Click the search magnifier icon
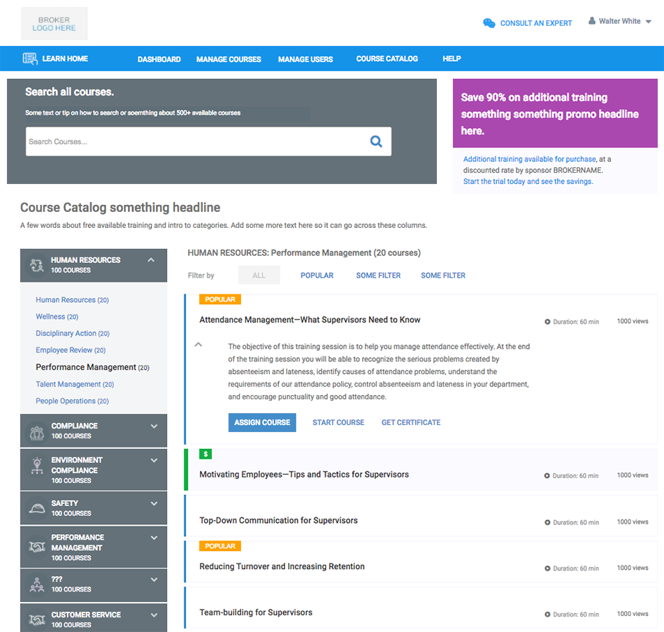 [x=376, y=142]
